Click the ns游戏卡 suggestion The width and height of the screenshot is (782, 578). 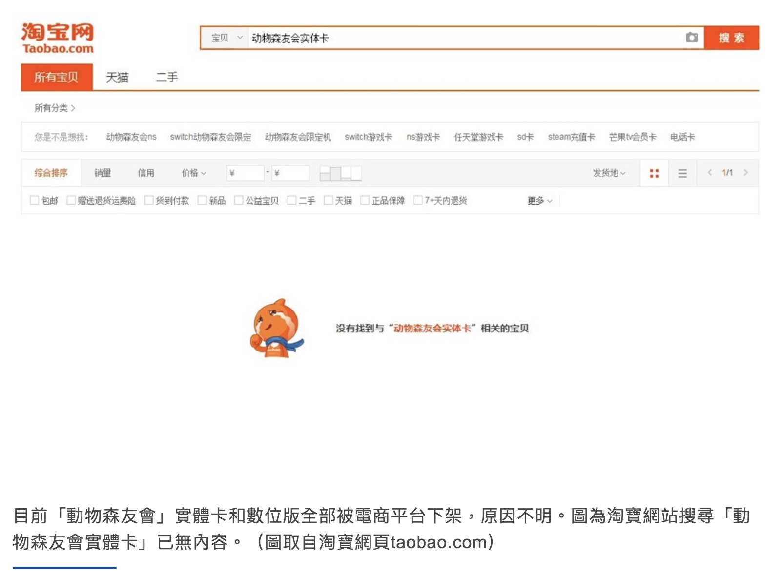click(423, 137)
